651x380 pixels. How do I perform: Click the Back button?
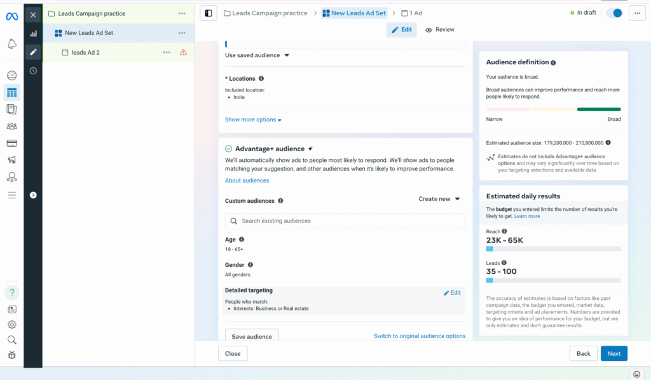coord(584,353)
